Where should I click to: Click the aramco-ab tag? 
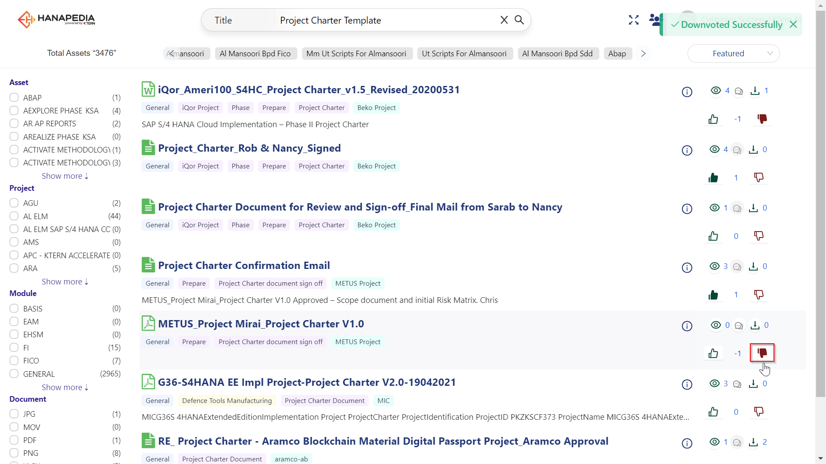click(291, 459)
